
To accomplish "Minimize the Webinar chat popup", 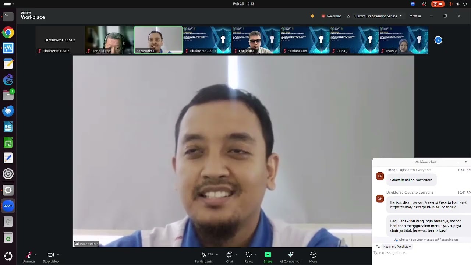I will [458, 162].
